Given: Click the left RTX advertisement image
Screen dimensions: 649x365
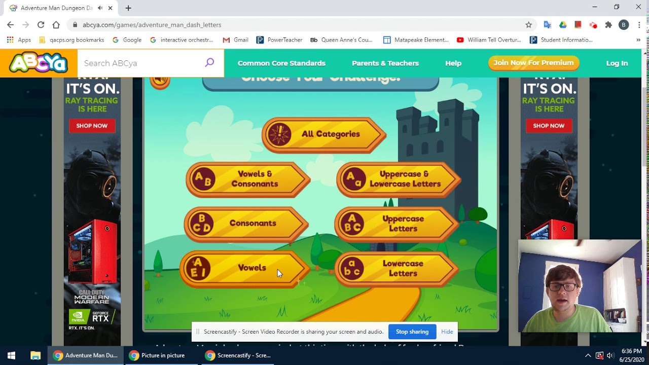Looking at the screenshot, I should pyautogui.click(x=92, y=212).
